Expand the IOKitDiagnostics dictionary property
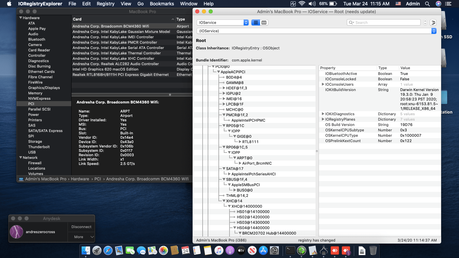Viewport: 459px width, 258px height. click(x=323, y=114)
